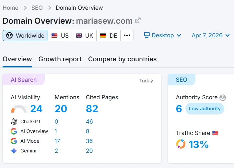This screenshot has width=234, height=168.
Task: Open AI Visibility score 24
Action: pos(36,109)
